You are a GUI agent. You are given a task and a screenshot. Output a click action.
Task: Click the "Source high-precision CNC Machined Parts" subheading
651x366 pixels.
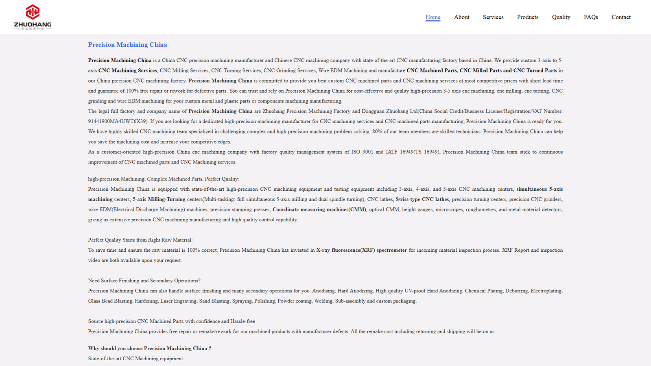171,321
